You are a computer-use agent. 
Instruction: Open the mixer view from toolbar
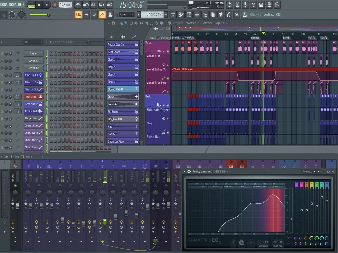[197, 14]
